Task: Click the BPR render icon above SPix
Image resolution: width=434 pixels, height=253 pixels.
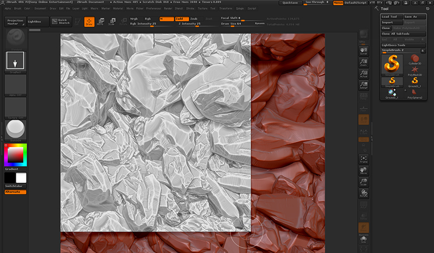Action: [363, 34]
